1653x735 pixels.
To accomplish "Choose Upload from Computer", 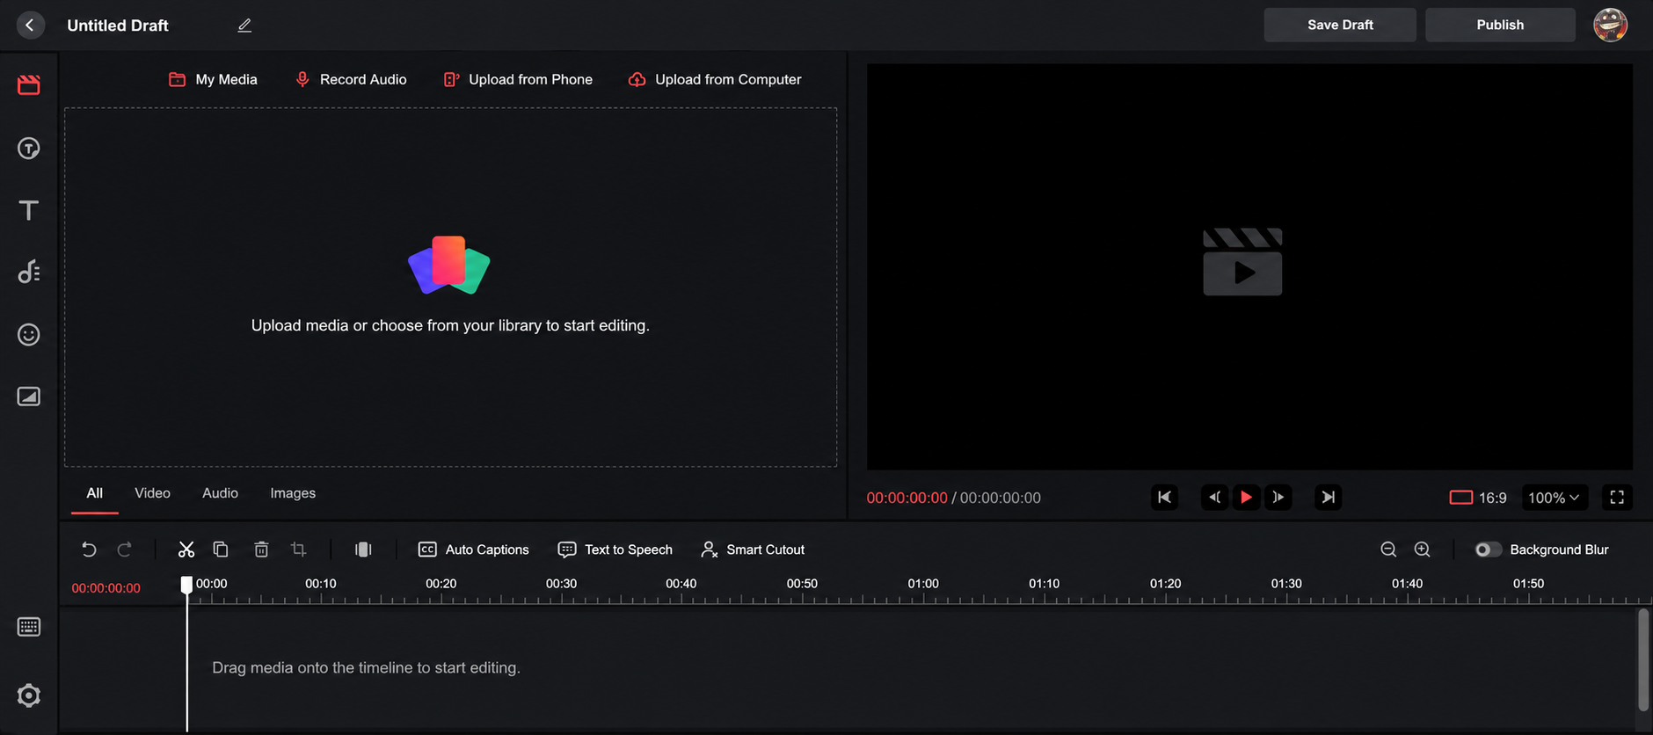I will 715,79.
